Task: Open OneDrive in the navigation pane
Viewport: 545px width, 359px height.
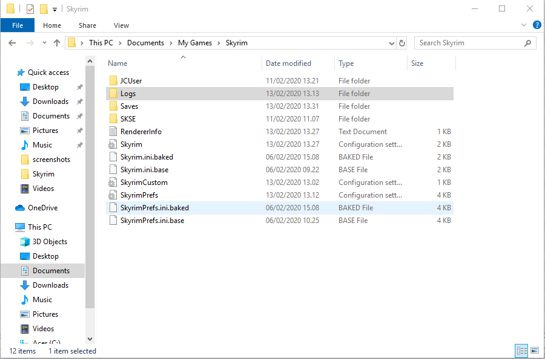Action: [x=43, y=208]
